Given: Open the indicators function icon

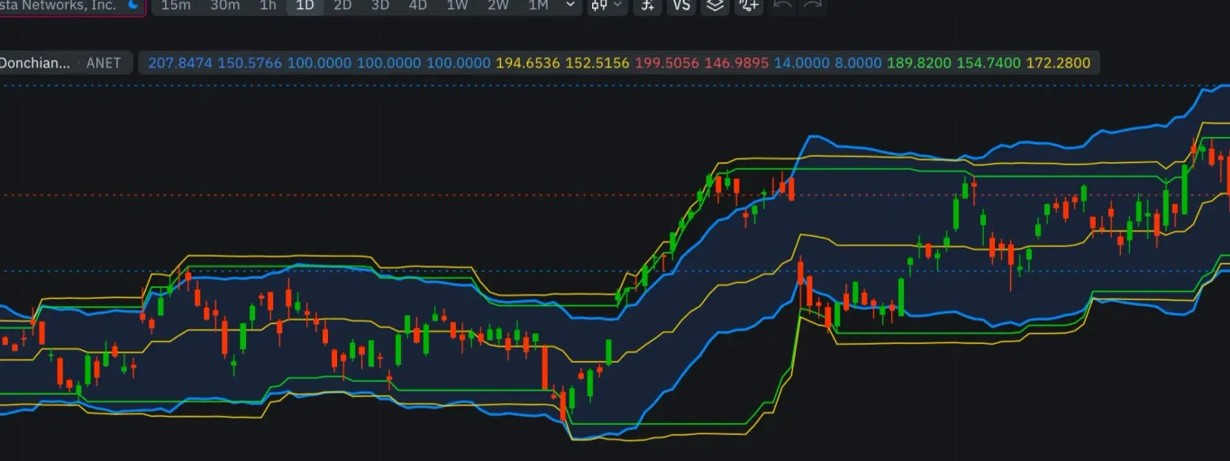Looking at the screenshot, I should coord(646,5).
